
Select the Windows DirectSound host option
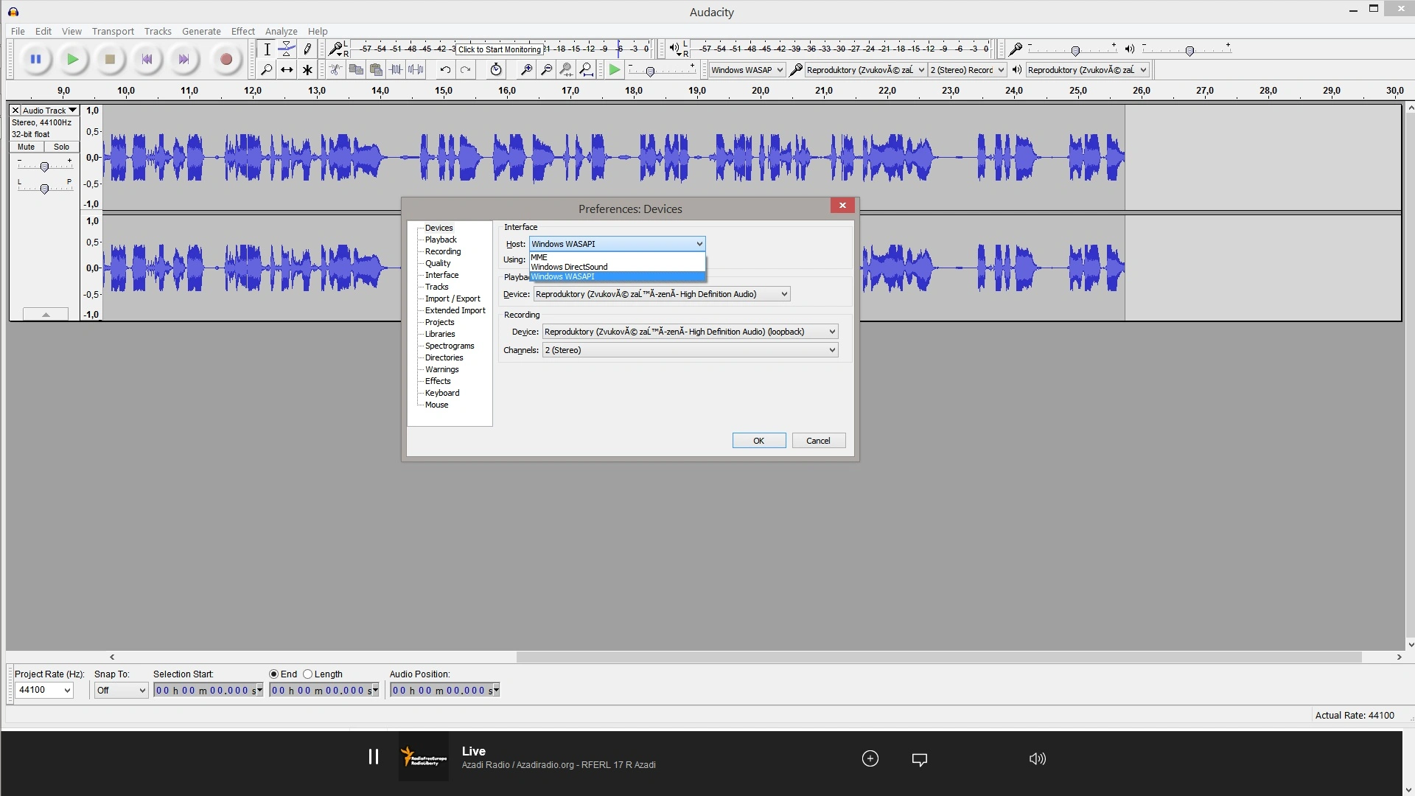pos(618,267)
